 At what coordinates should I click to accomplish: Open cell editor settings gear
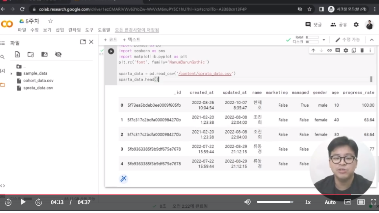[346, 51]
